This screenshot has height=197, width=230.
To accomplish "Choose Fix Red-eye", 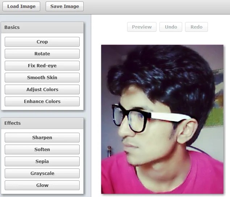I will [42, 65].
